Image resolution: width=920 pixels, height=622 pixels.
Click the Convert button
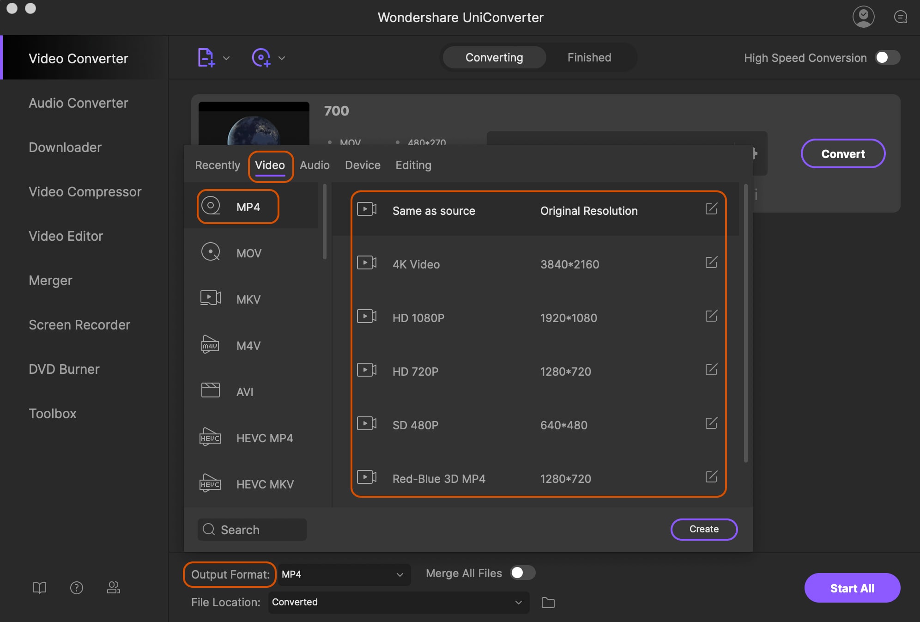842,152
